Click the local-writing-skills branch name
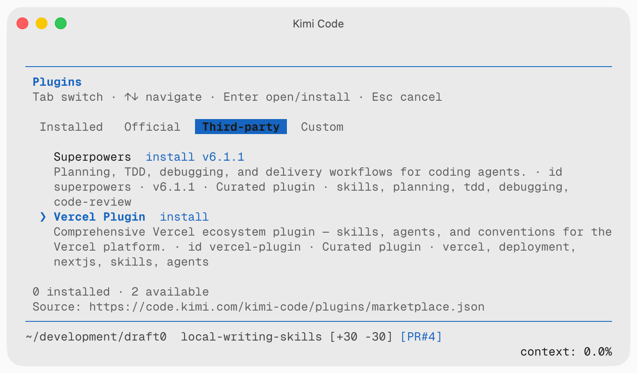 pyautogui.click(x=251, y=336)
